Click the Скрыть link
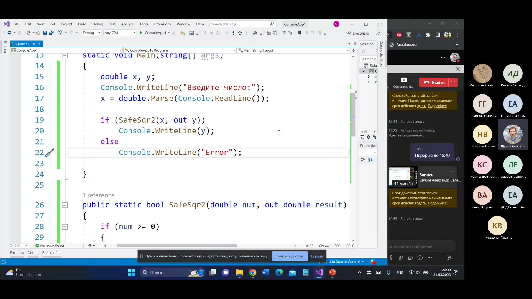 317,256
